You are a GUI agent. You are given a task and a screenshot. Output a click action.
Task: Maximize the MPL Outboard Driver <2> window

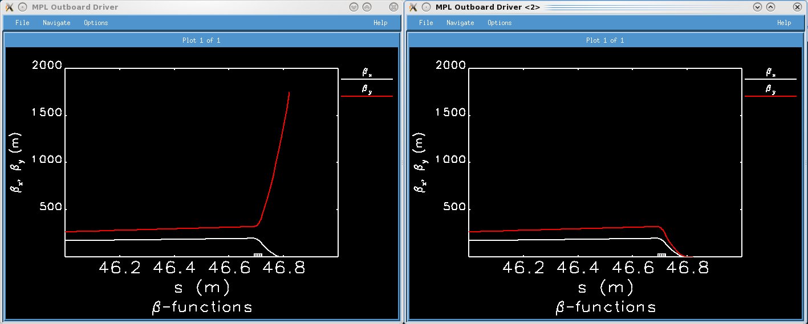770,7
